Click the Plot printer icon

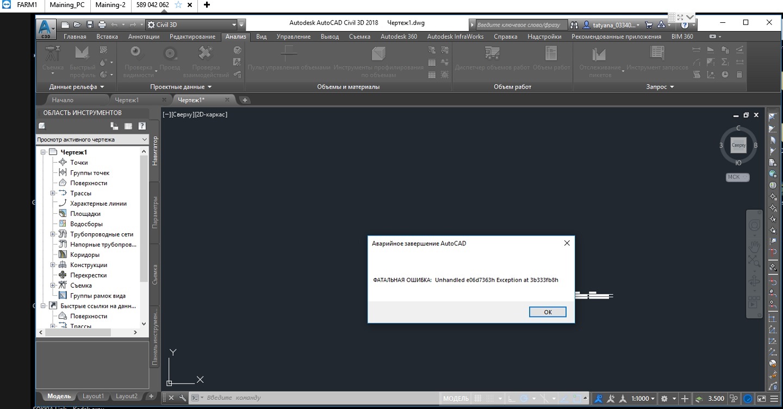[x=102, y=24]
